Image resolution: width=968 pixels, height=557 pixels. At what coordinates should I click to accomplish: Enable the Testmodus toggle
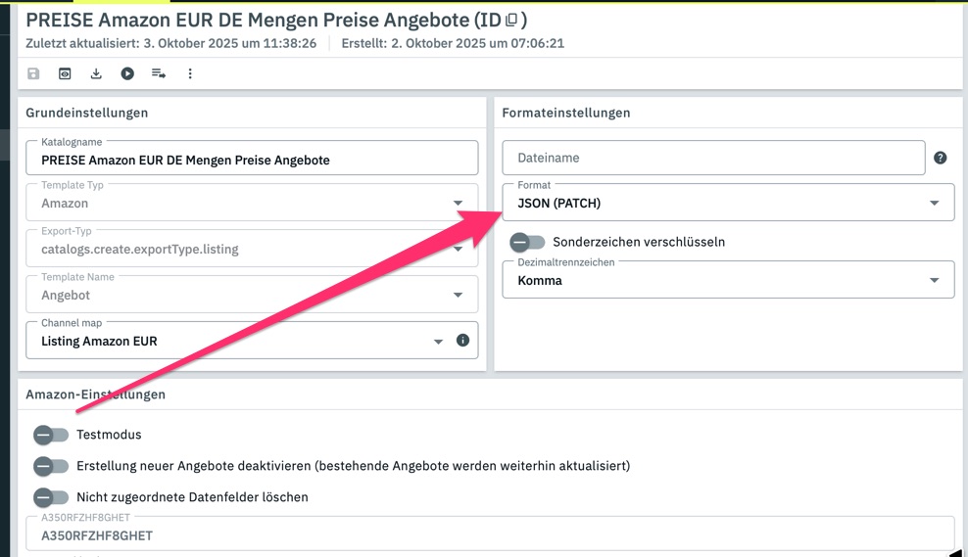(51, 435)
